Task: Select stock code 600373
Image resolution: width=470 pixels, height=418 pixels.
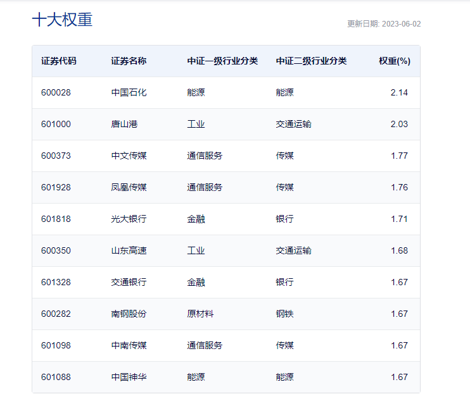Action: point(56,156)
